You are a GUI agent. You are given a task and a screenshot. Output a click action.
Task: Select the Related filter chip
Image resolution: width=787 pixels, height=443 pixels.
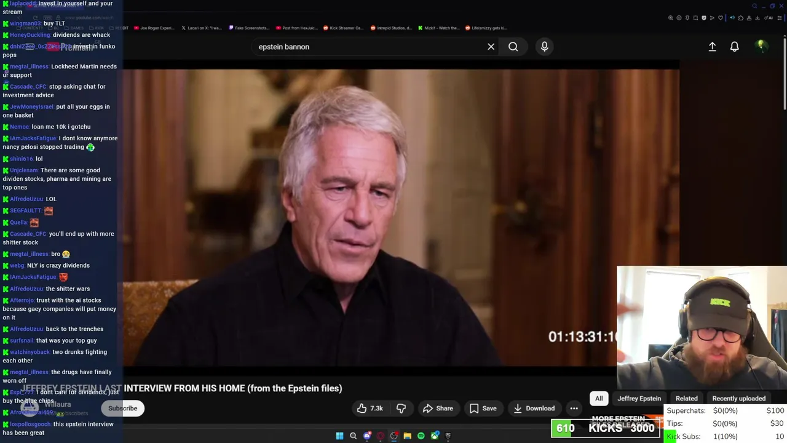coord(687,399)
